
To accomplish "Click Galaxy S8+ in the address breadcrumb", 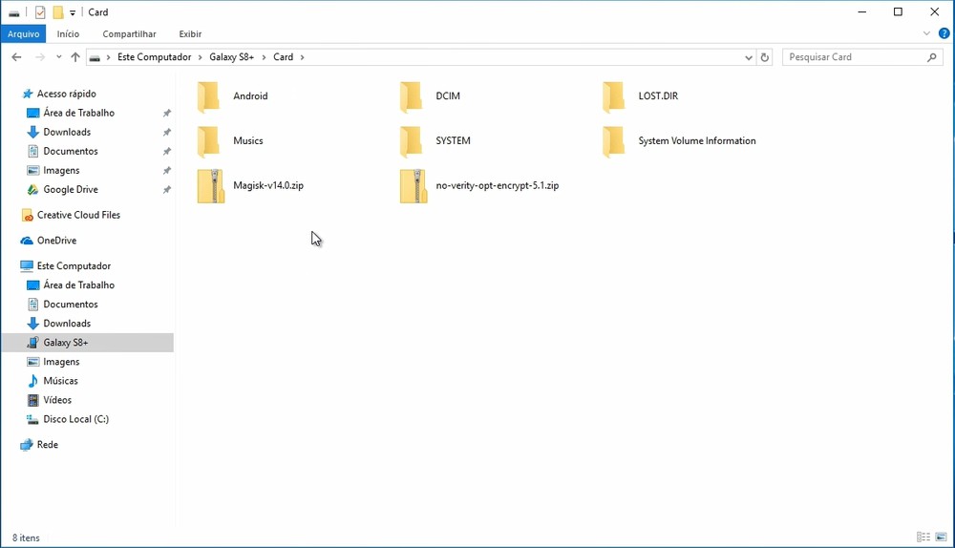I will tap(231, 57).
